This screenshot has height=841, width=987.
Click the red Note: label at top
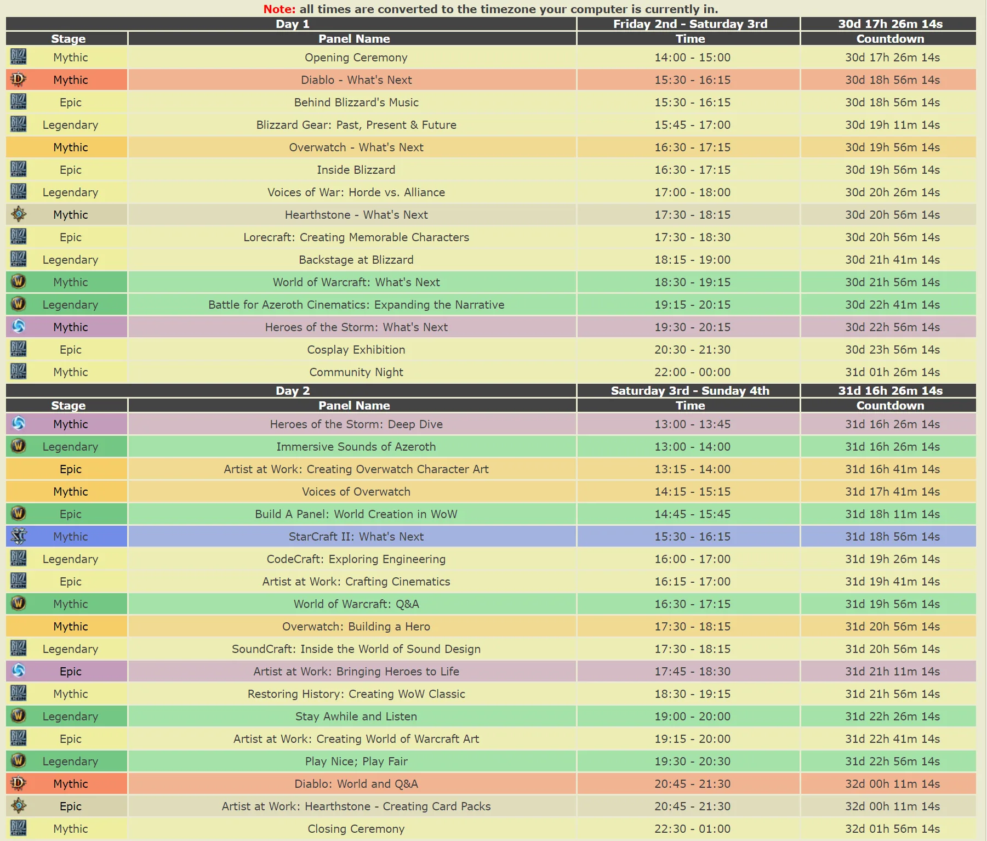pos(279,9)
